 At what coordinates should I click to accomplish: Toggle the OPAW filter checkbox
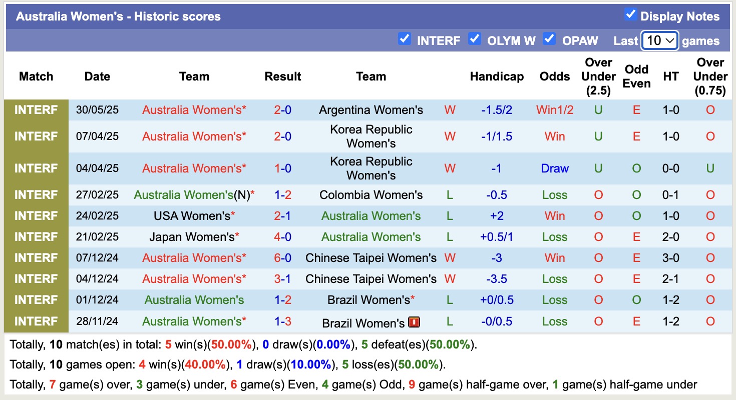pos(549,39)
